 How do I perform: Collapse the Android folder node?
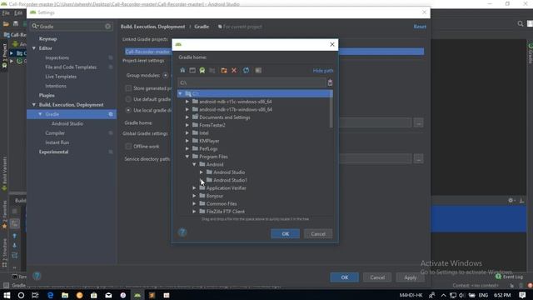pos(194,164)
